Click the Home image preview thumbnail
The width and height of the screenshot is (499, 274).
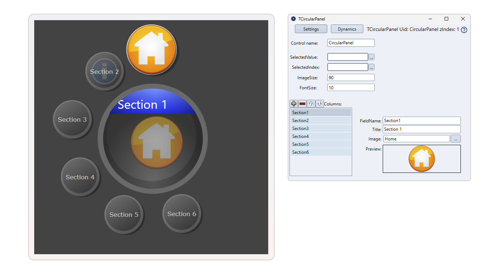point(422,159)
